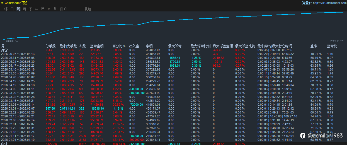
Task: Open the 轨迹 trajectory tab
Action: (88, 9)
